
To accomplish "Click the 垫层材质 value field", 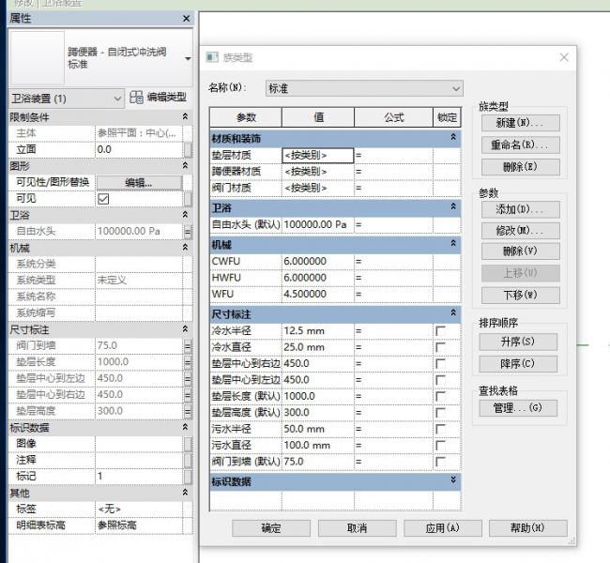I will point(317,155).
